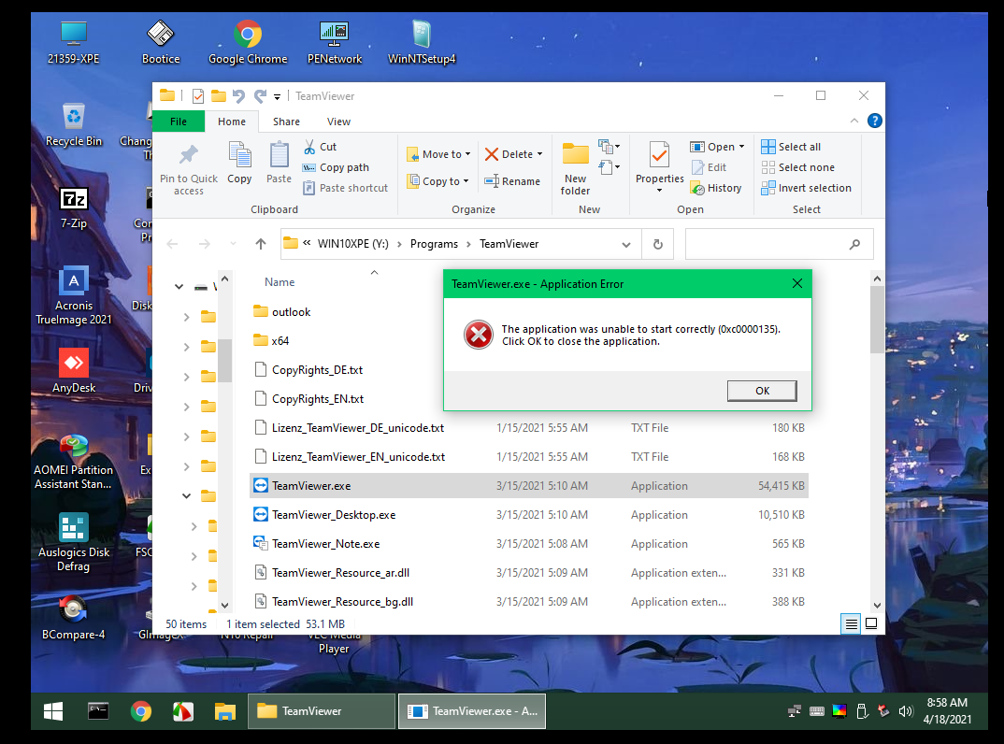Click Copy path in Clipboard group
Image resolution: width=1004 pixels, height=744 pixels.
coord(336,167)
